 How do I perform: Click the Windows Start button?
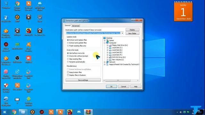(x=4, y=112)
